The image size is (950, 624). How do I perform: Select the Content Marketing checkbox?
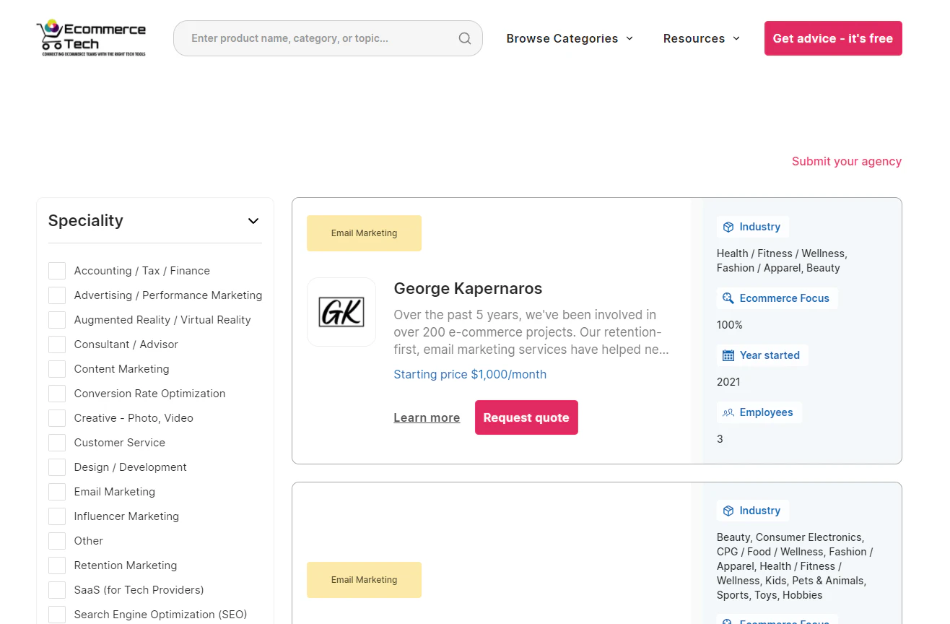coord(57,369)
